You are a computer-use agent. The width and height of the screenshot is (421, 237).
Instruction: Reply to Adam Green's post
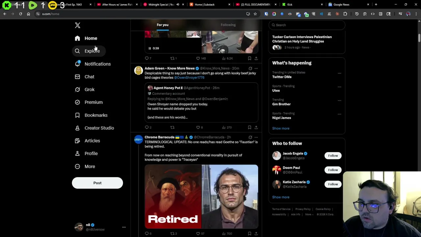[x=148, y=127]
